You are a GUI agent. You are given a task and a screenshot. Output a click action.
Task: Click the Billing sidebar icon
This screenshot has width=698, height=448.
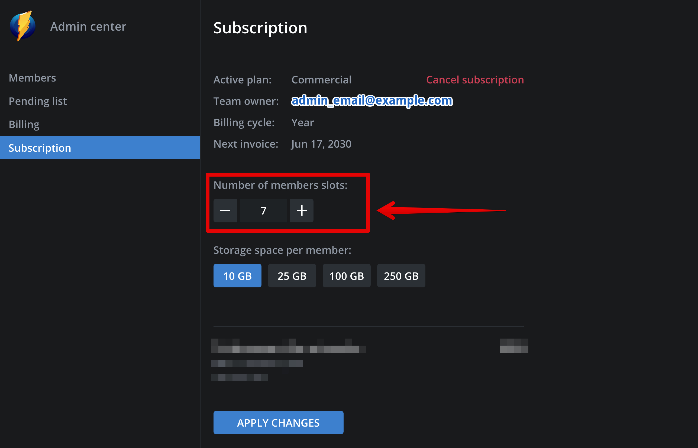[23, 124]
